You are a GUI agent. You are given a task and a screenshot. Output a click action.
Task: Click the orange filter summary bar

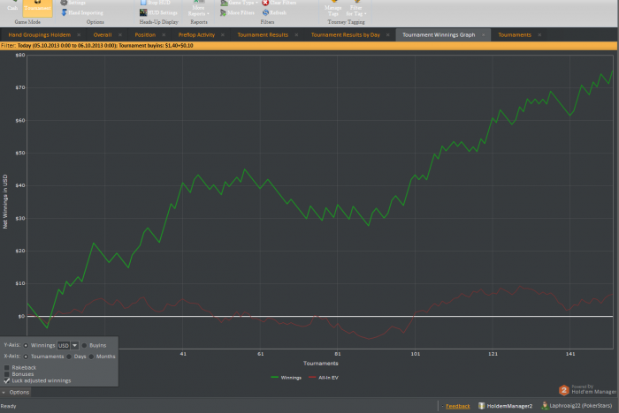(x=309, y=46)
